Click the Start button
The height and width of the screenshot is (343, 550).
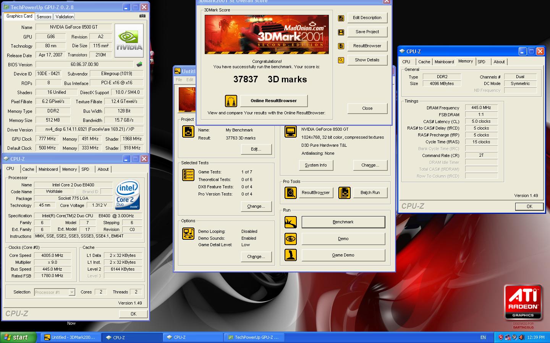point(18,337)
